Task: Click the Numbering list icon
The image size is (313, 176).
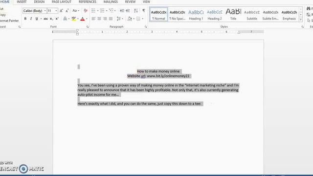Action: tap(102, 11)
